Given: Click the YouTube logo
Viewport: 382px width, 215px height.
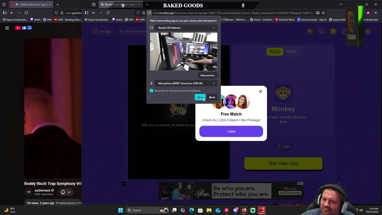Looking at the screenshot, I should 24,28.
